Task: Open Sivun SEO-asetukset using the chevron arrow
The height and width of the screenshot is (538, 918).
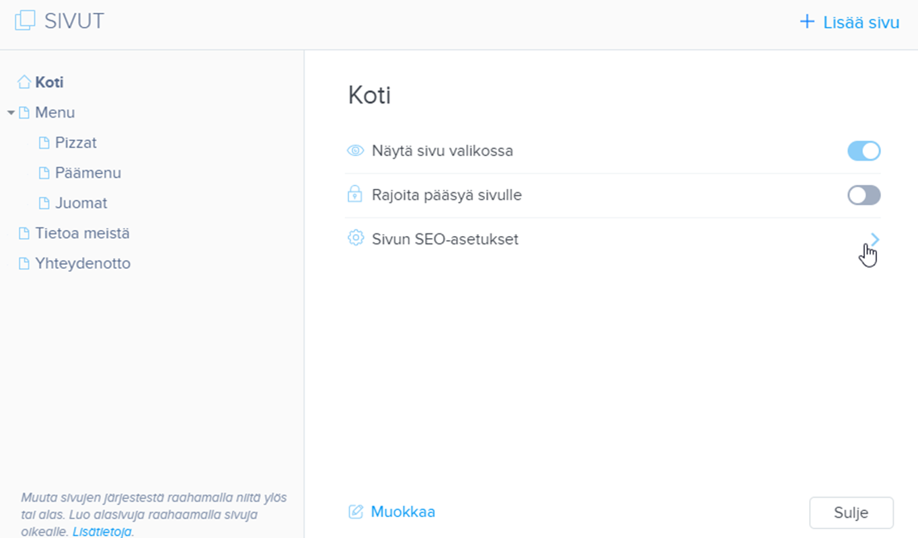Action: click(874, 239)
